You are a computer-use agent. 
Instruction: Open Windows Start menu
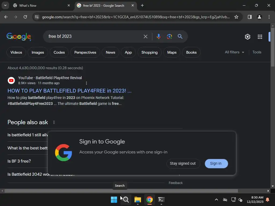[x=114, y=200]
